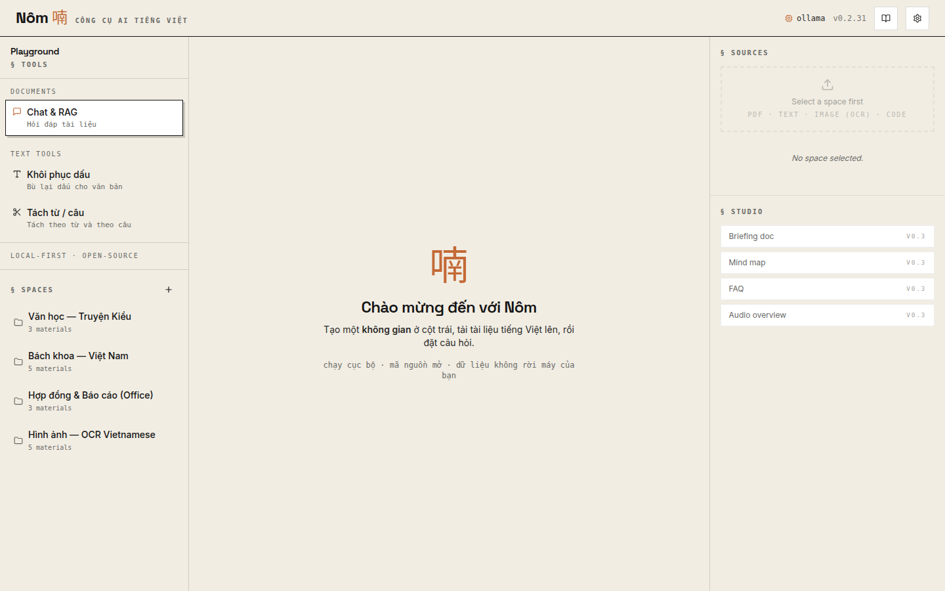Open the Văn học — Truyện Kiều space
Screen dimensions: 945x591
point(94,322)
